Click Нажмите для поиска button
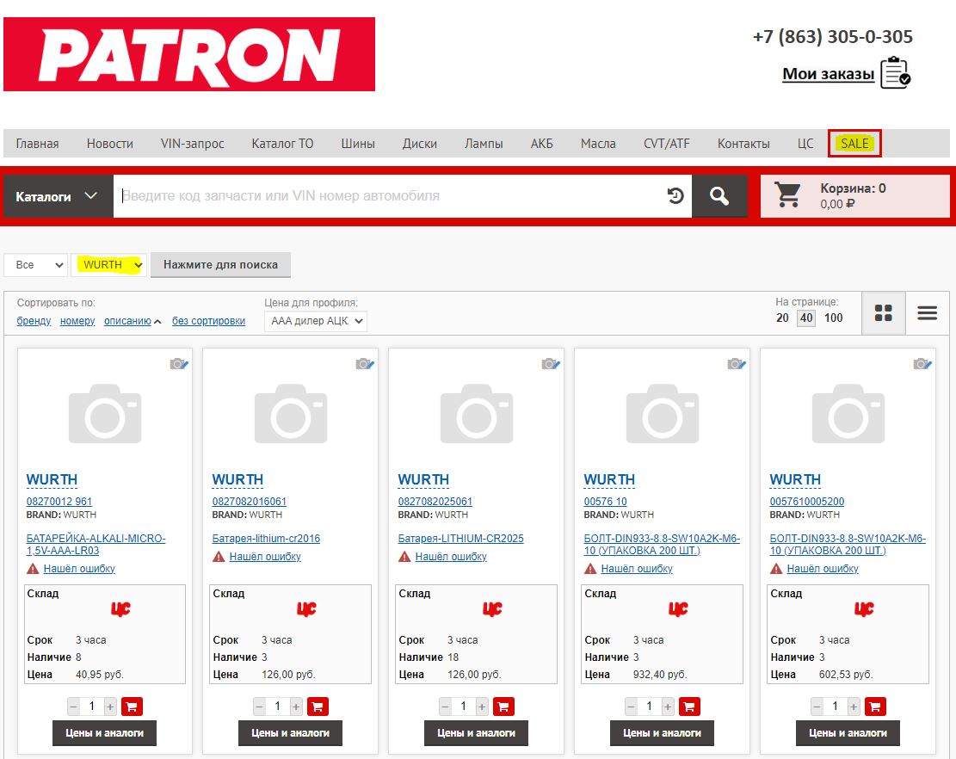The image size is (956, 759). tap(220, 264)
